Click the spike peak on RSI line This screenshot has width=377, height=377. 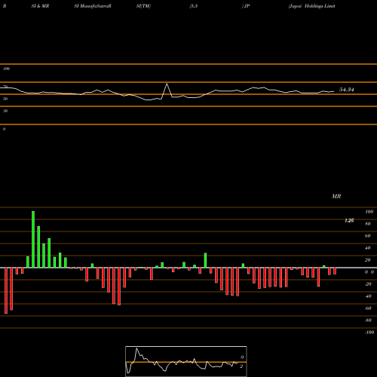pos(167,84)
